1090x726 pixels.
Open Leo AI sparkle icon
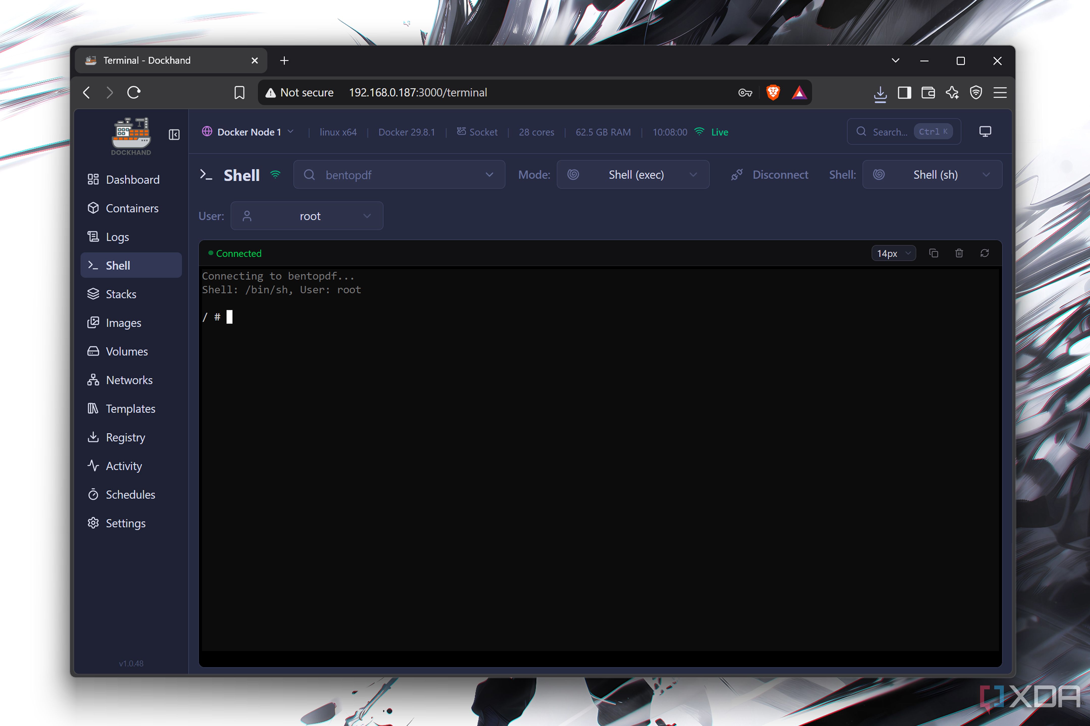click(x=952, y=93)
